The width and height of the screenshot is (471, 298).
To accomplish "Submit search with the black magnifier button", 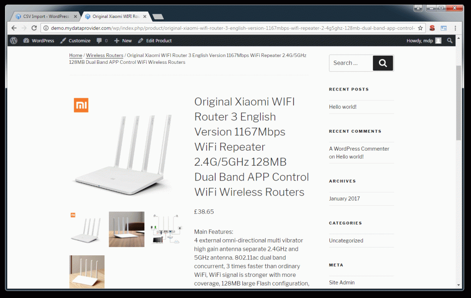I will tap(383, 63).
